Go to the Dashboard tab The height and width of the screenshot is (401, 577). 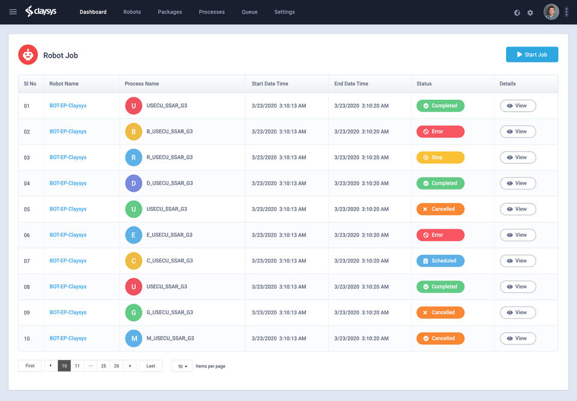(93, 12)
